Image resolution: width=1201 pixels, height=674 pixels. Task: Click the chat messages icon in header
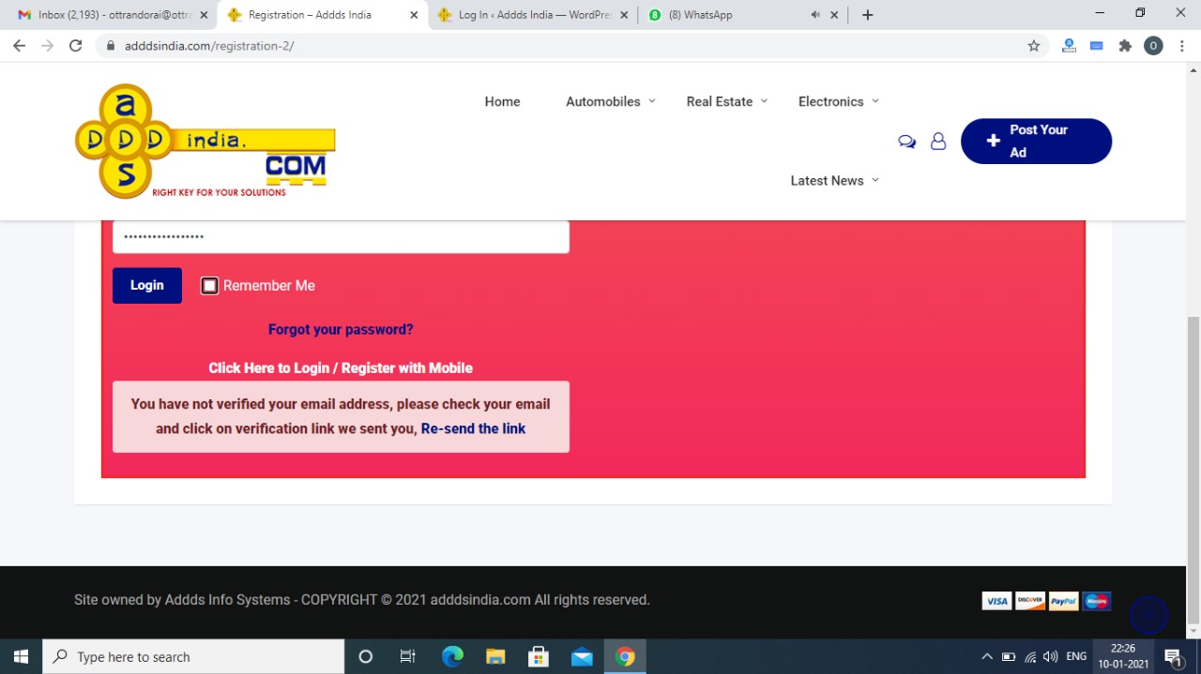coord(906,142)
